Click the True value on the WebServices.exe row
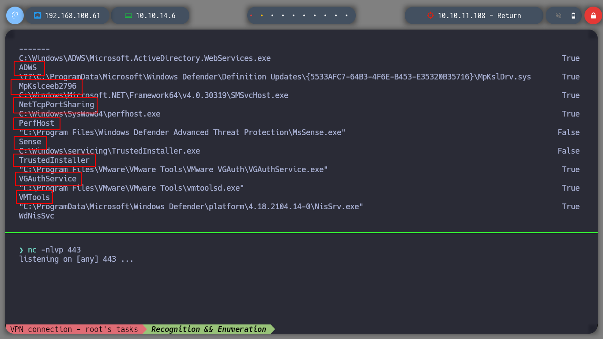 571,58
